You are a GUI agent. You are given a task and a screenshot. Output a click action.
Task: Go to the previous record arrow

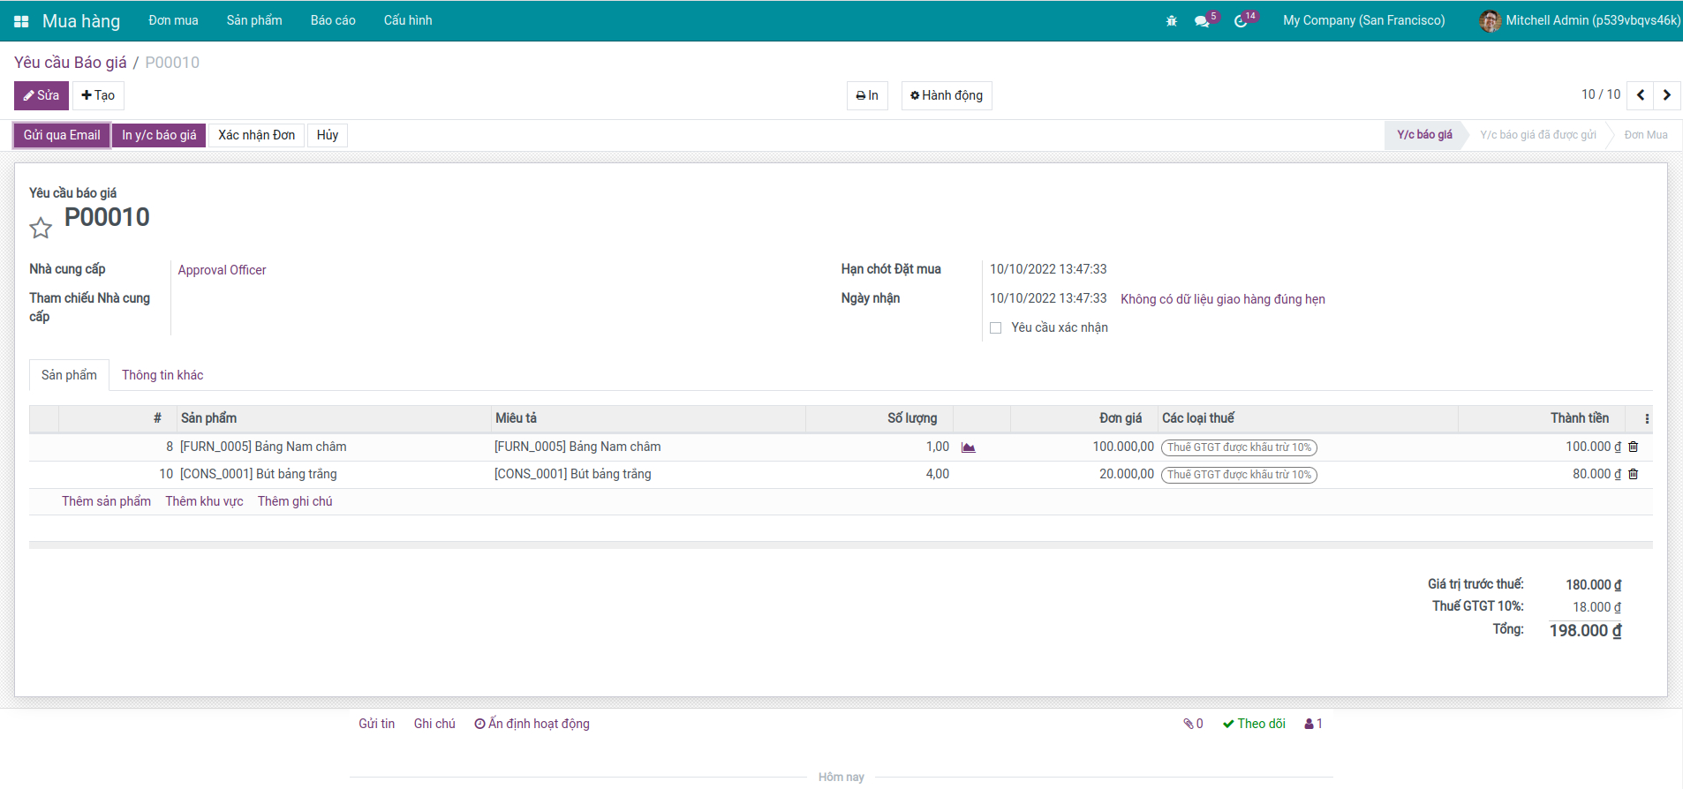pyautogui.click(x=1641, y=95)
